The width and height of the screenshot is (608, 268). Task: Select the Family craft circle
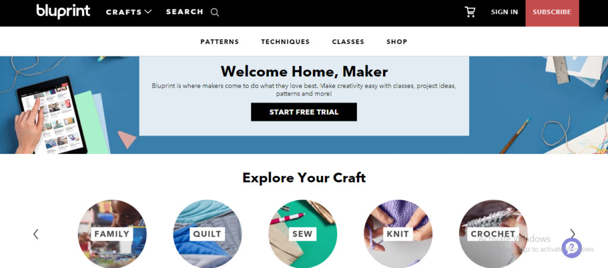112,234
